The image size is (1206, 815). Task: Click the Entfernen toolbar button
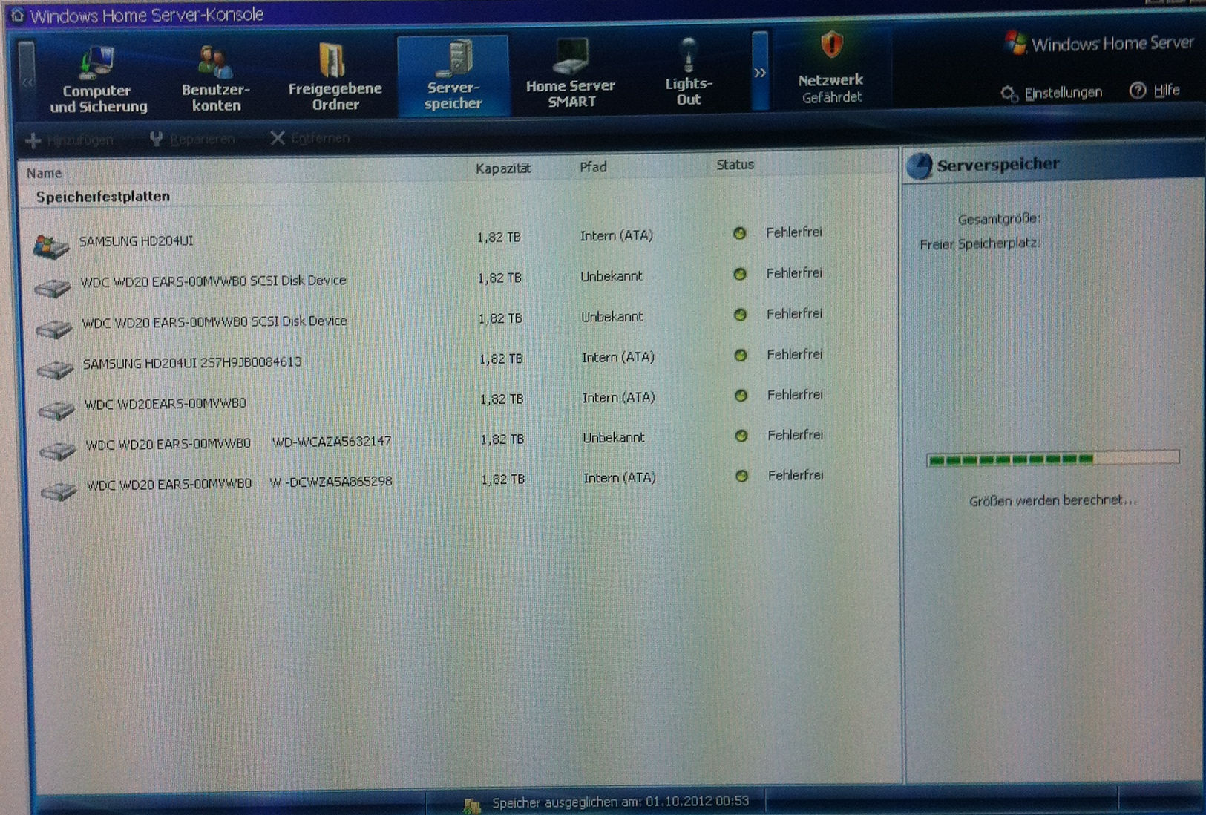[x=309, y=138]
